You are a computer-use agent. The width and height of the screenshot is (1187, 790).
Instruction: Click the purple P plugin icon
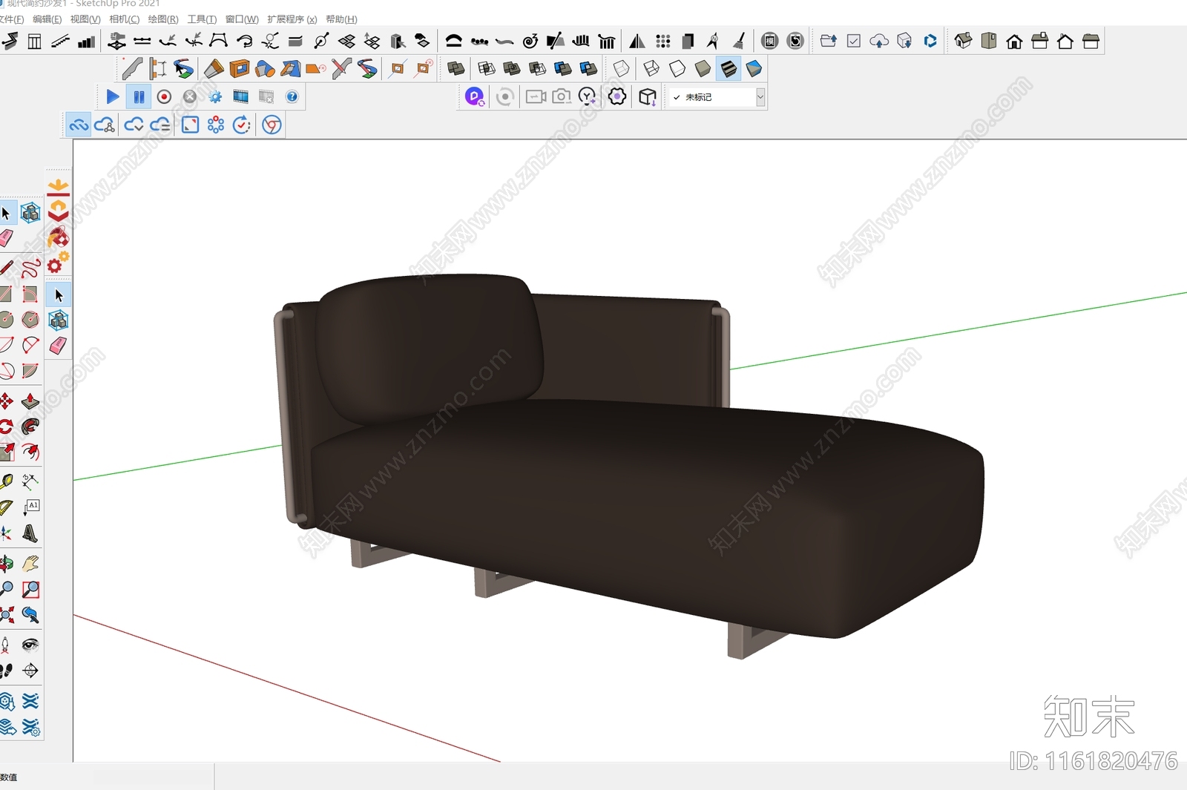tap(475, 96)
